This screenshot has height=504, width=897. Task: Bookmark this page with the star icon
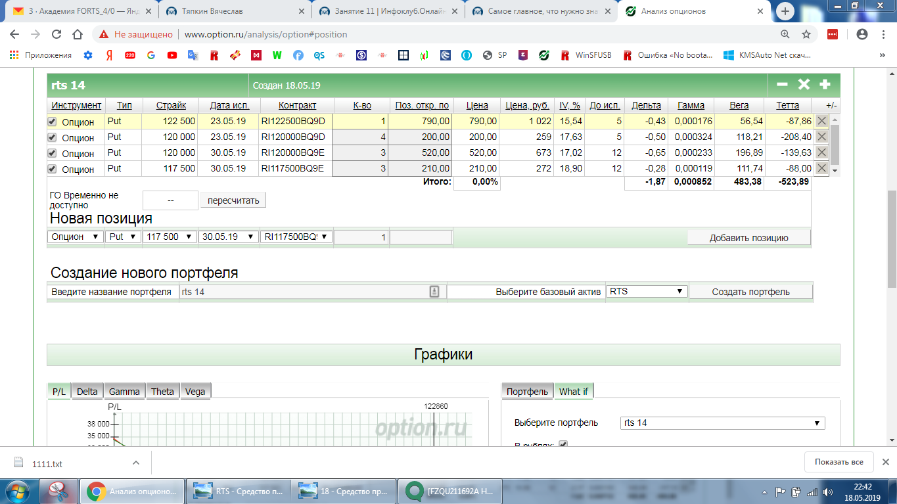coord(806,34)
